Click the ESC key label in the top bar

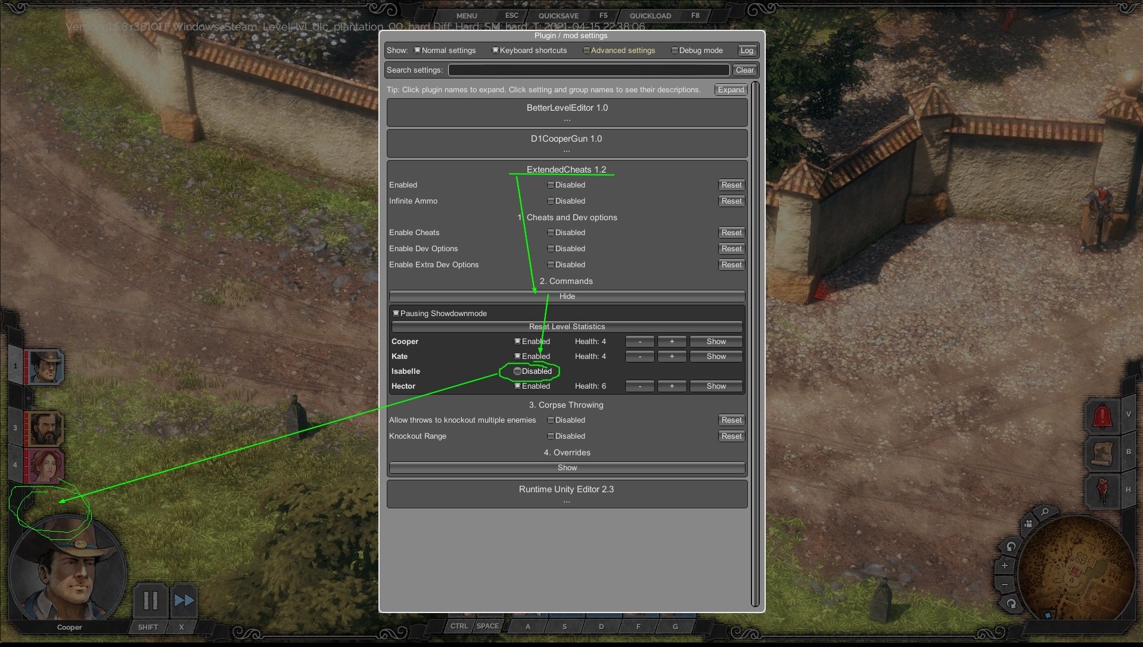pyautogui.click(x=511, y=15)
